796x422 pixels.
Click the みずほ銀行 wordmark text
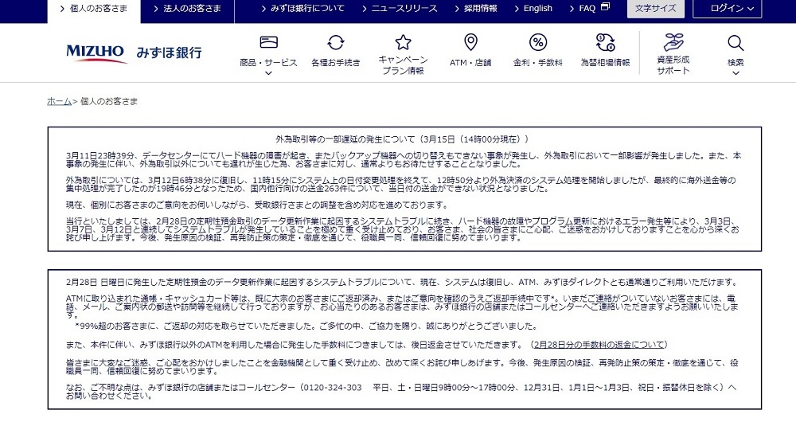point(169,53)
